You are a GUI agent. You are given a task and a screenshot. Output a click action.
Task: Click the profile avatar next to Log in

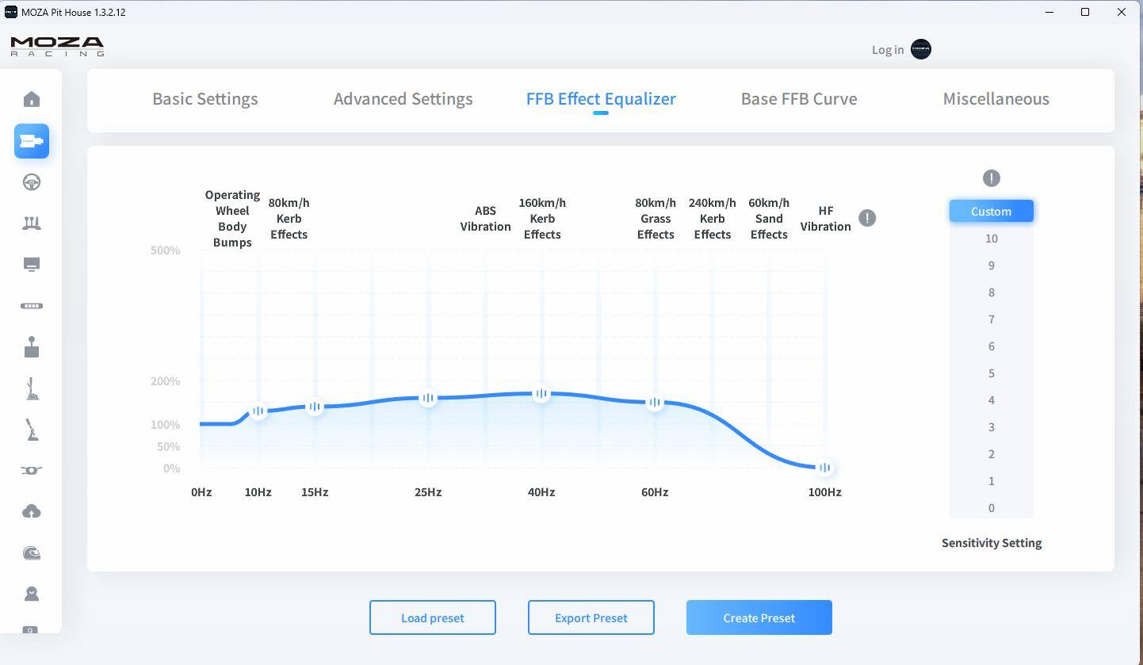coord(921,49)
